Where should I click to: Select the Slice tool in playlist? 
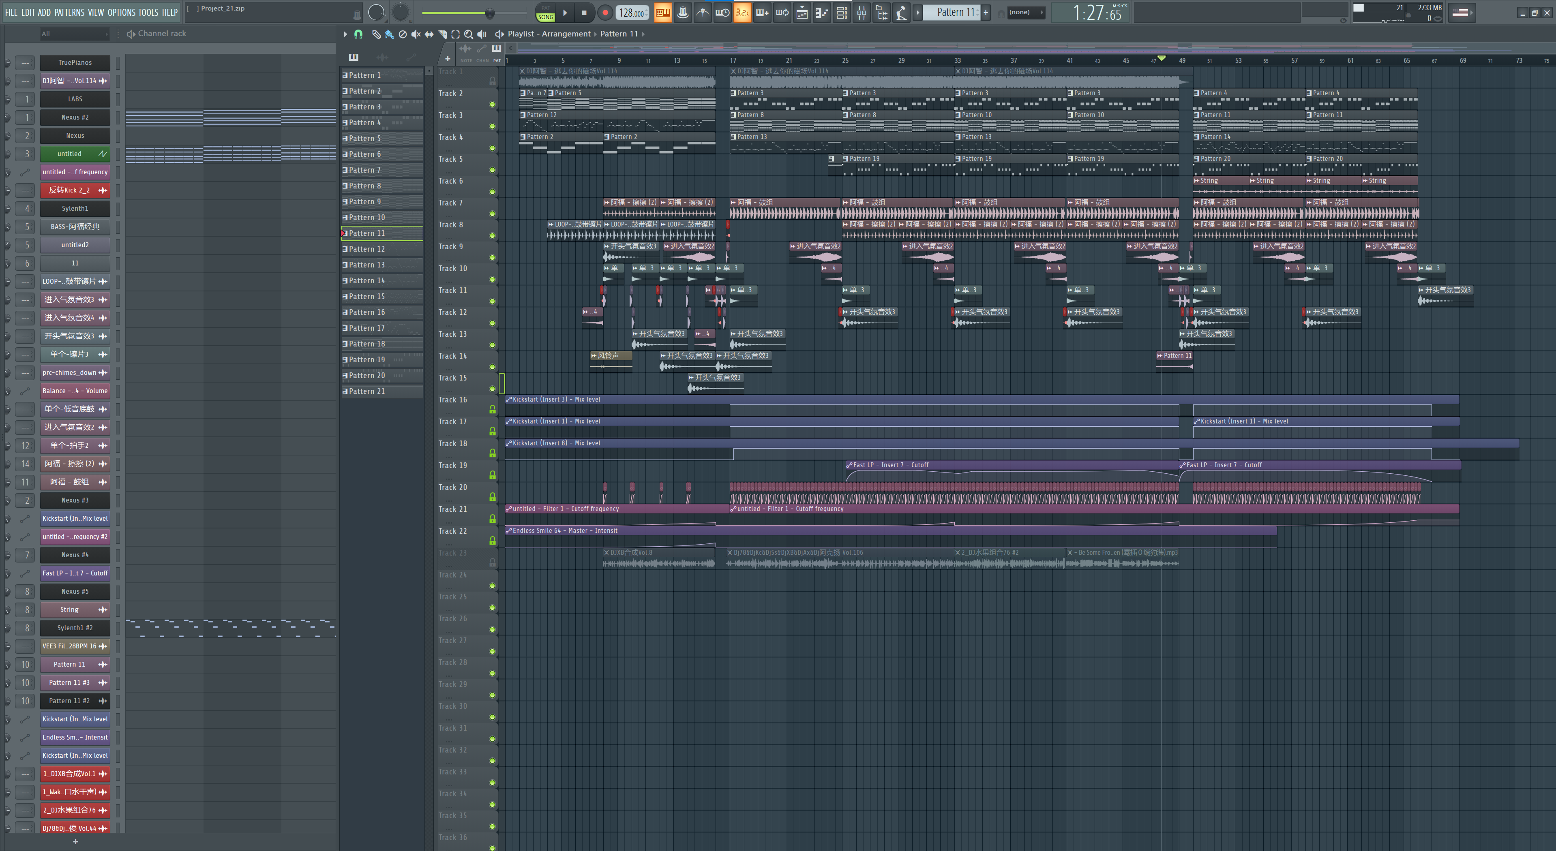442,34
